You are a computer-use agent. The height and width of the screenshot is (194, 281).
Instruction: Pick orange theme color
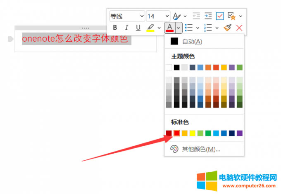click(208, 68)
